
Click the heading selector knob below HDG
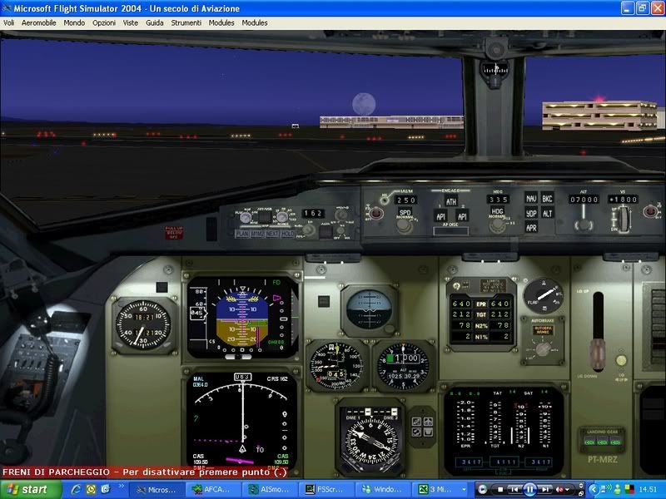[496, 226]
